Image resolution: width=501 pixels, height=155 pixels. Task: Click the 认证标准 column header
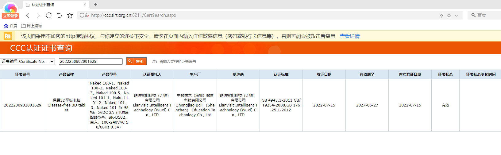pyautogui.click(x=281, y=74)
